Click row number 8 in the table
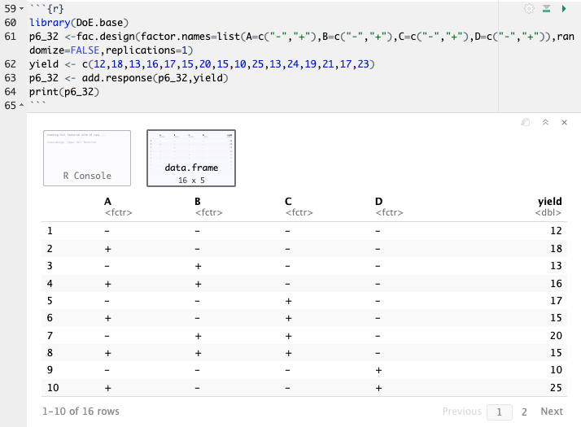581x427 pixels. click(50, 352)
